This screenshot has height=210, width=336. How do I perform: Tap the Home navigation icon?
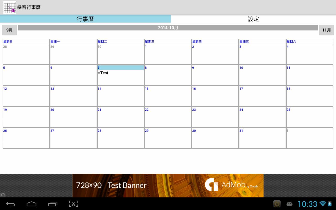click(31, 204)
